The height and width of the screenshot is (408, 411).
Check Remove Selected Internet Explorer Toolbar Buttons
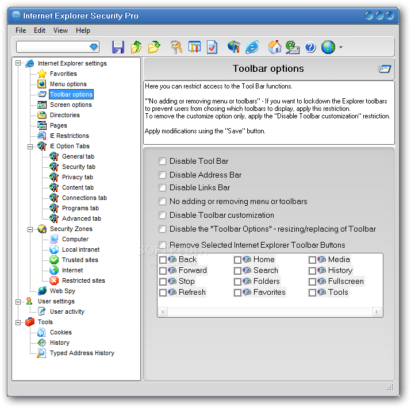point(162,245)
